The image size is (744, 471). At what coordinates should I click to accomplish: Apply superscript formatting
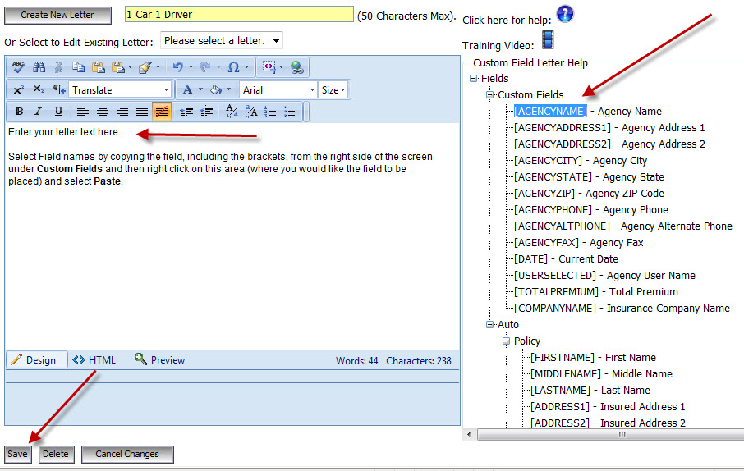[x=19, y=89]
